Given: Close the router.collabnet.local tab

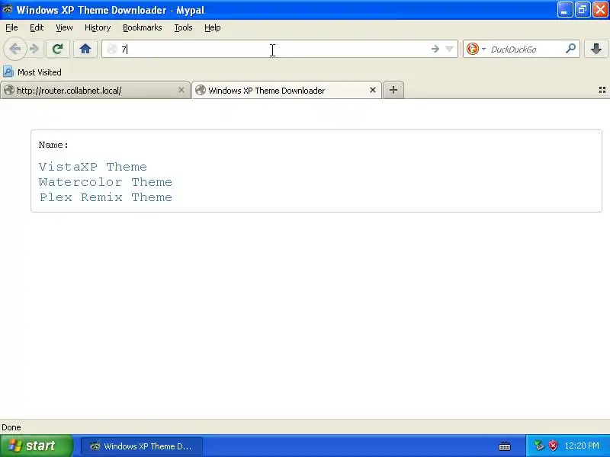Looking at the screenshot, I should (x=181, y=90).
